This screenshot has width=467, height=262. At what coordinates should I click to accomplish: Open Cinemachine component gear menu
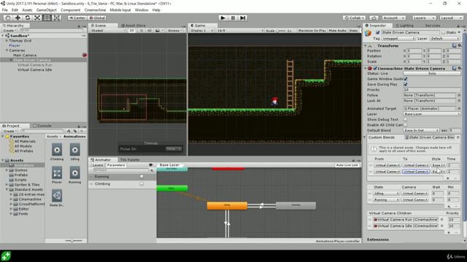[x=460, y=68]
